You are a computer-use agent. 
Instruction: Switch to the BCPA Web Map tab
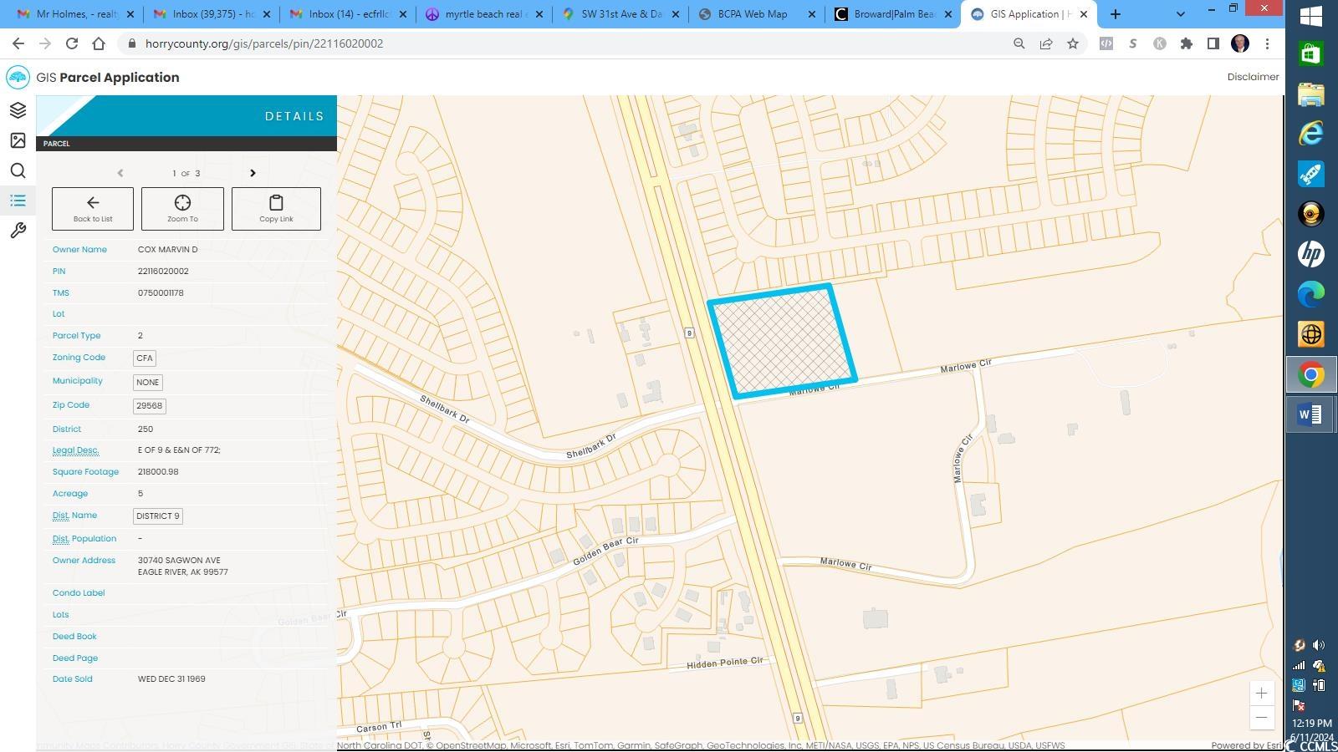pyautogui.click(x=752, y=14)
